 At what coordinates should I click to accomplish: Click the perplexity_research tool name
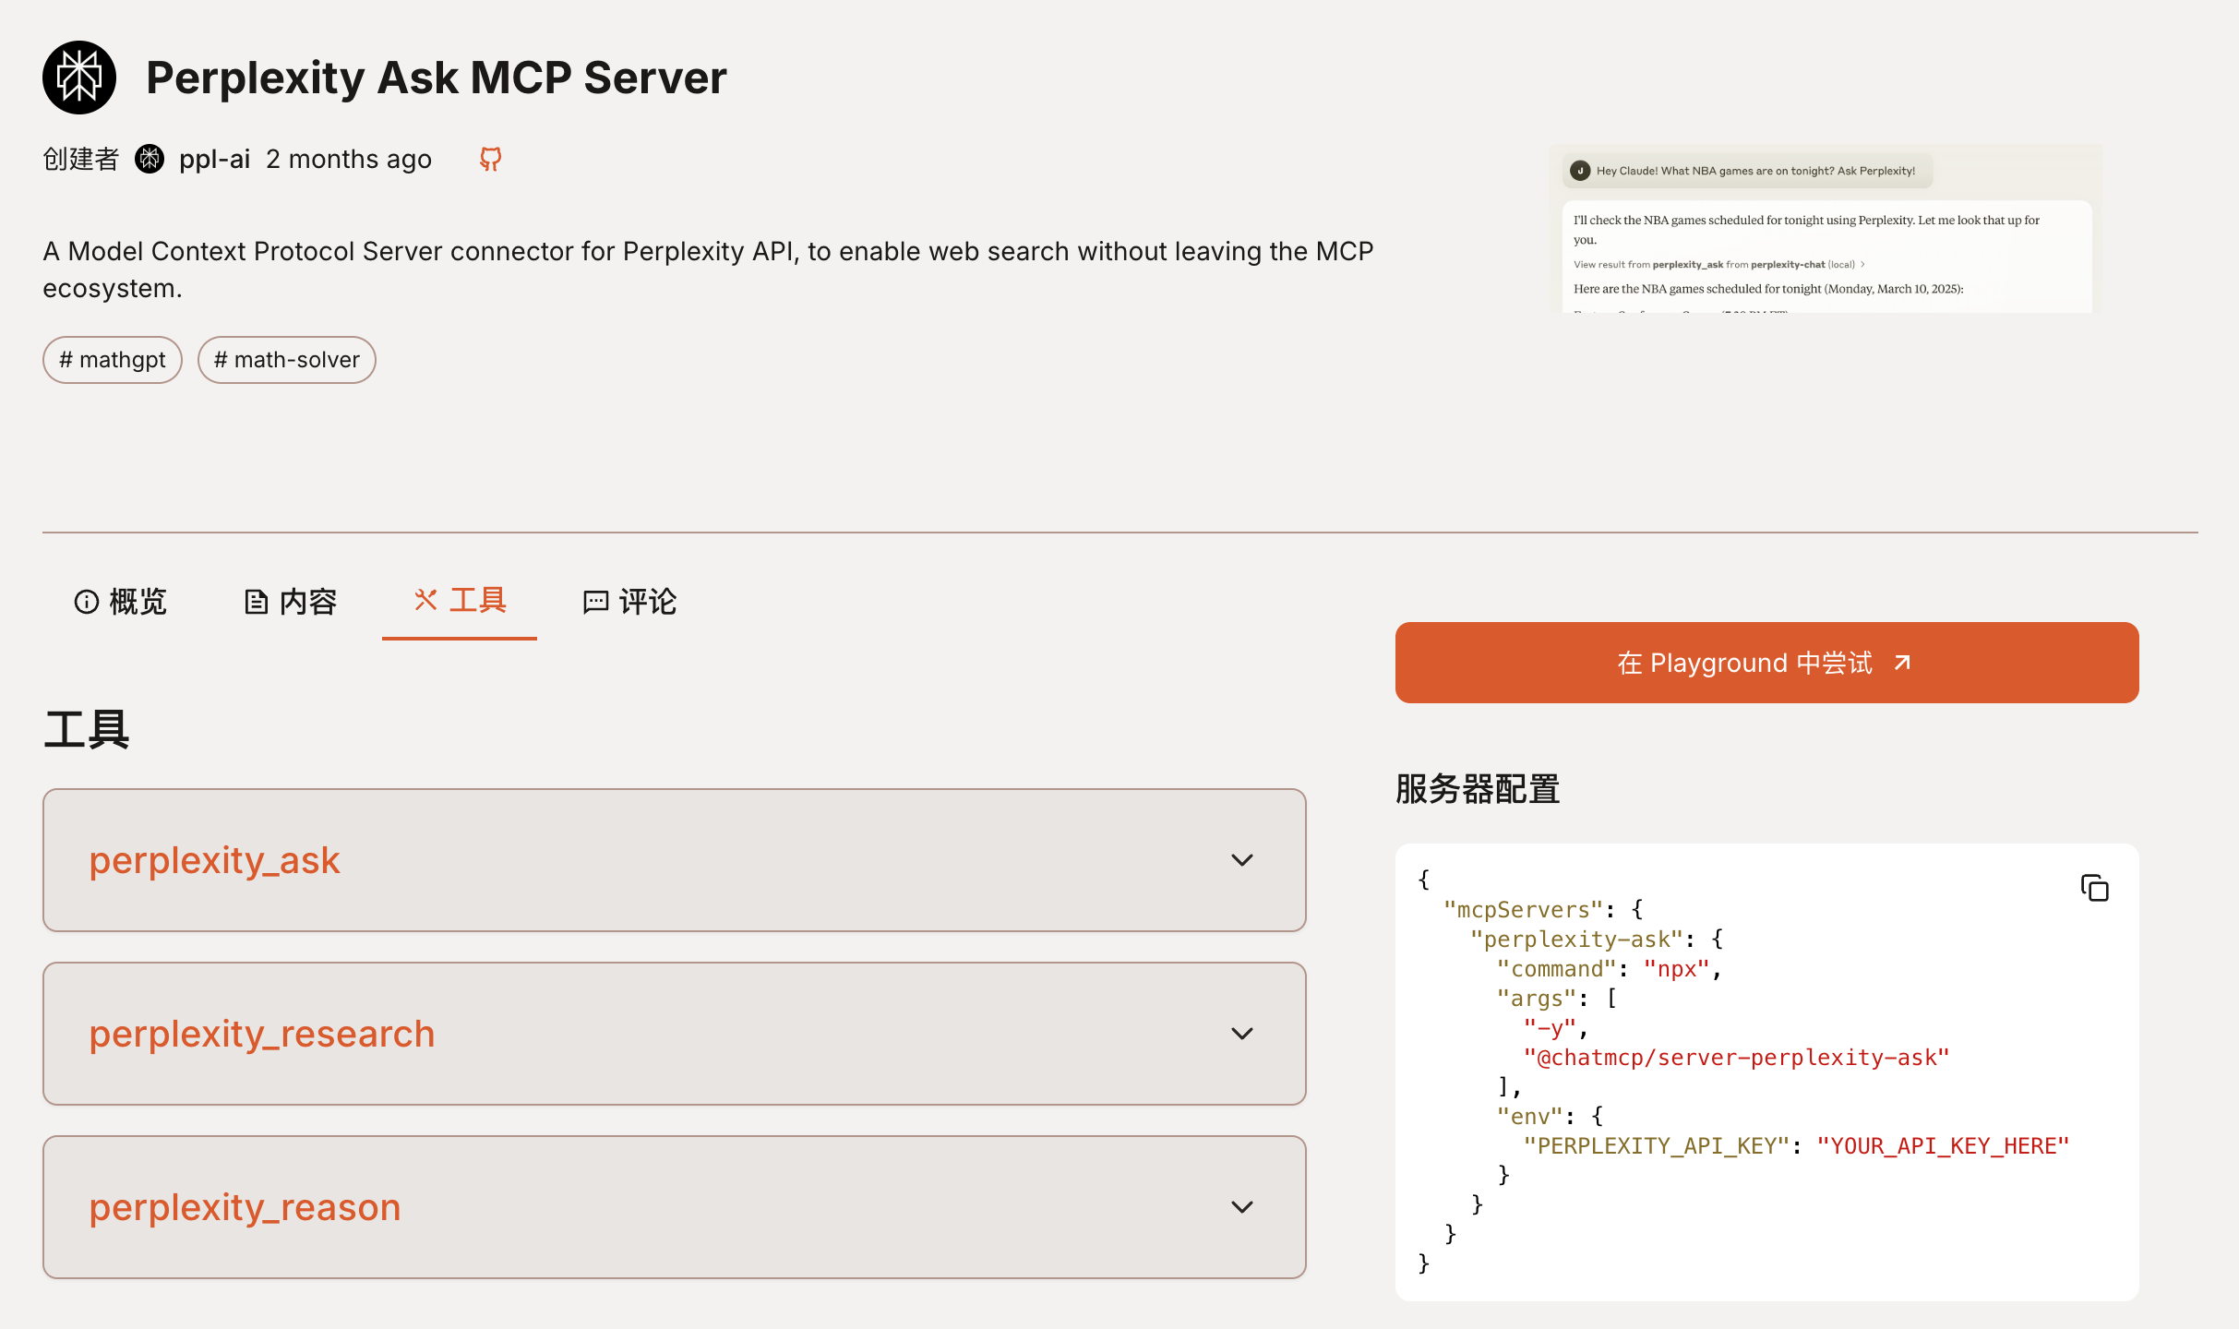pos(262,1034)
